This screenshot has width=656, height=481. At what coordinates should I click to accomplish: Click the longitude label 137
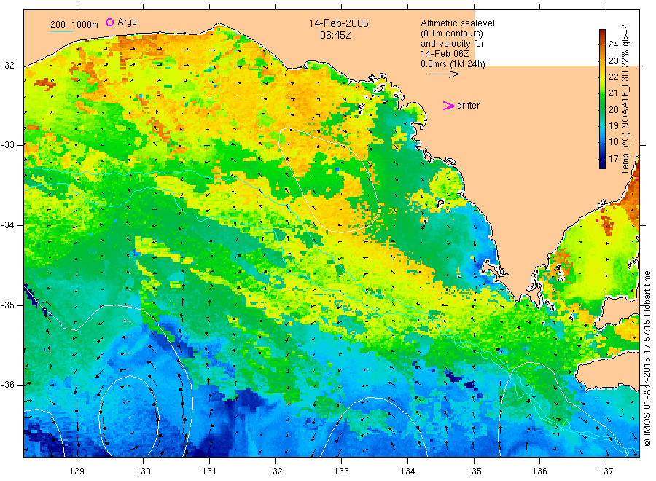[606, 472]
